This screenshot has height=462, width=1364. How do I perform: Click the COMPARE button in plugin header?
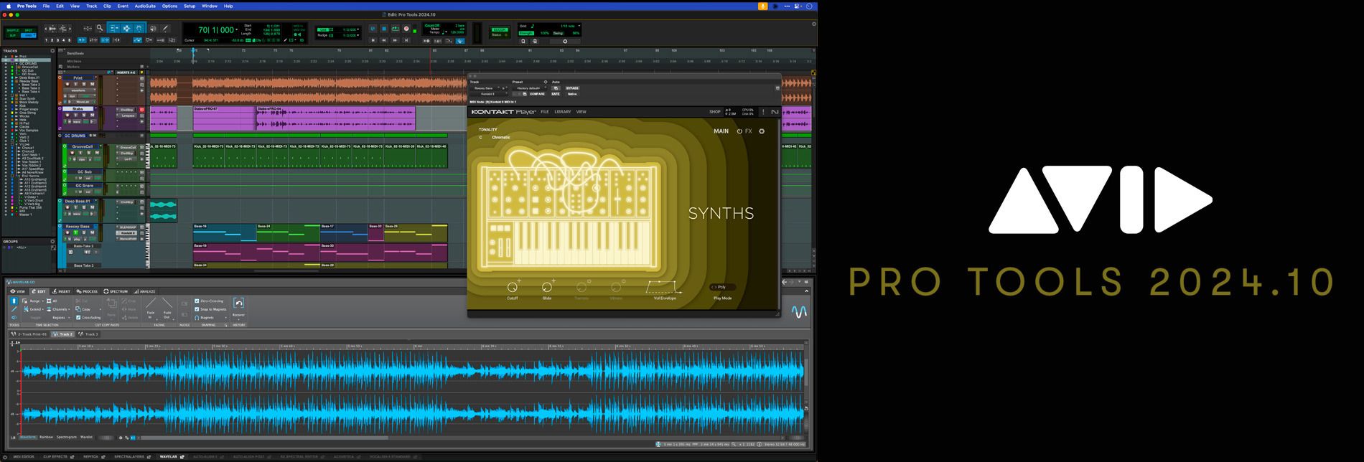pyautogui.click(x=537, y=94)
